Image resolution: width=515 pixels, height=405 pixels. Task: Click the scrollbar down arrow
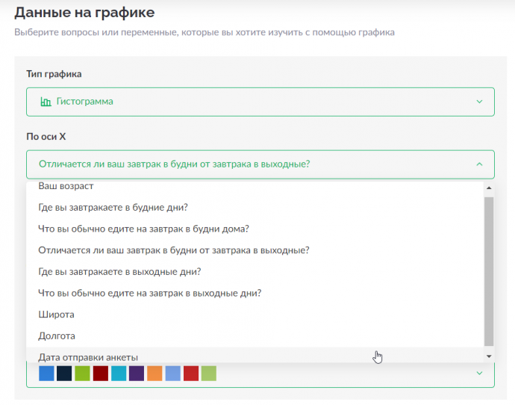click(x=489, y=356)
